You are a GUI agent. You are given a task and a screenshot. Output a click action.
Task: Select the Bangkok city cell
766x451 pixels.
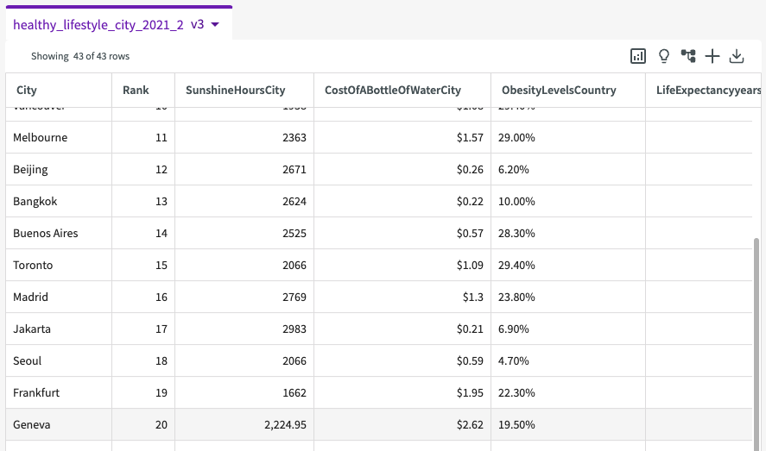coord(59,202)
